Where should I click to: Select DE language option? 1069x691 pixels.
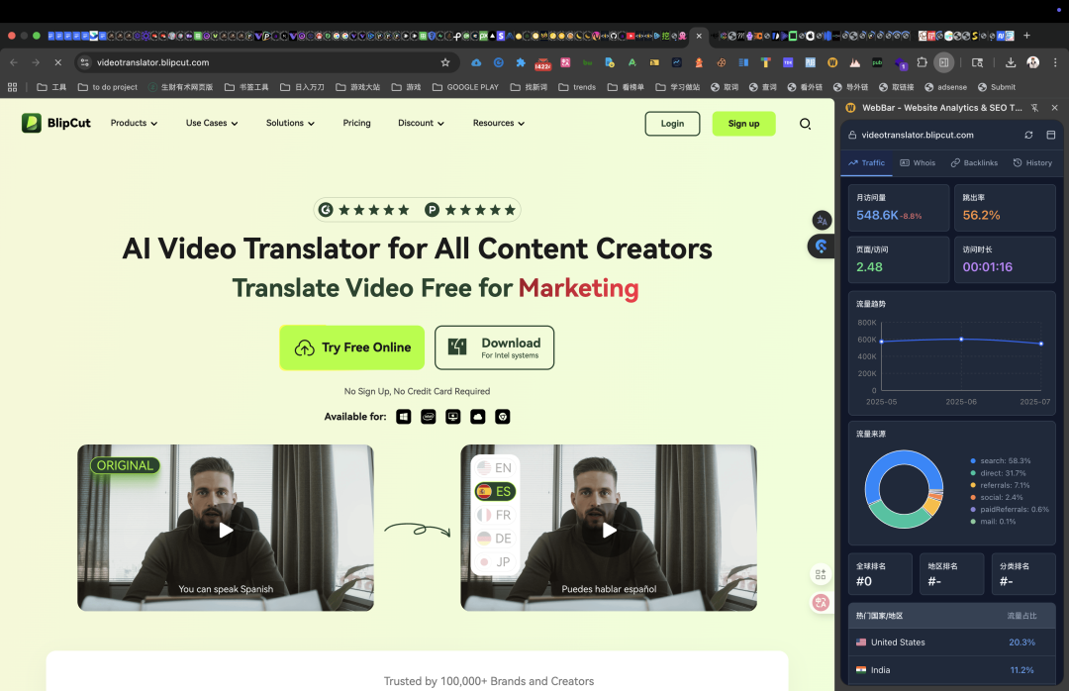click(x=495, y=539)
